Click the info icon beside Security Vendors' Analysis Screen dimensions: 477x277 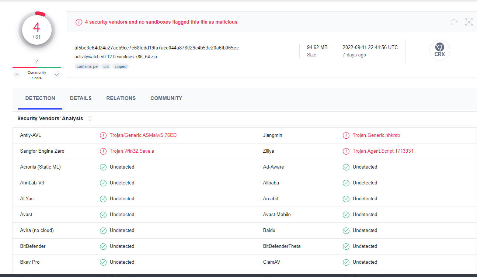[x=90, y=118]
